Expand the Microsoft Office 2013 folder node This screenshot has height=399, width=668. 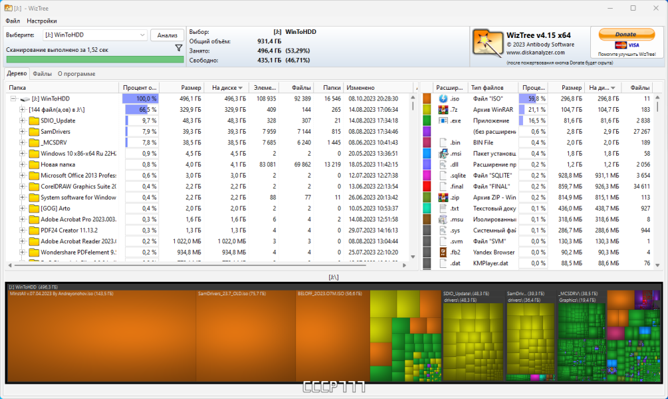(22, 175)
